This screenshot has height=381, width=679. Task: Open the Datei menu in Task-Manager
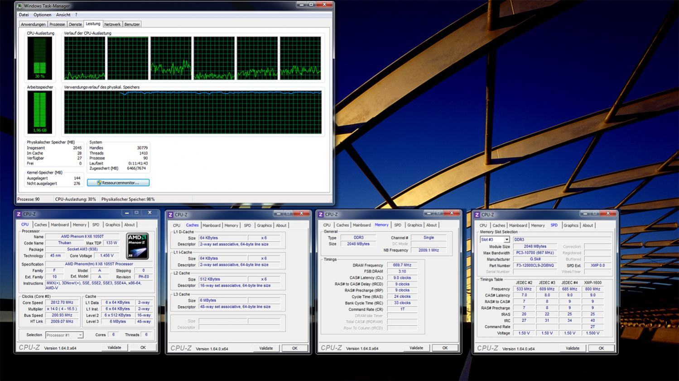[x=24, y=15]
